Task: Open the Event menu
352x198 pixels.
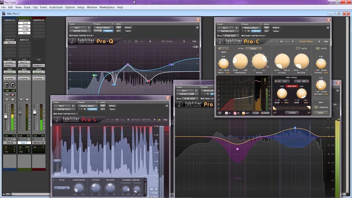Action: tap(43, 7)
